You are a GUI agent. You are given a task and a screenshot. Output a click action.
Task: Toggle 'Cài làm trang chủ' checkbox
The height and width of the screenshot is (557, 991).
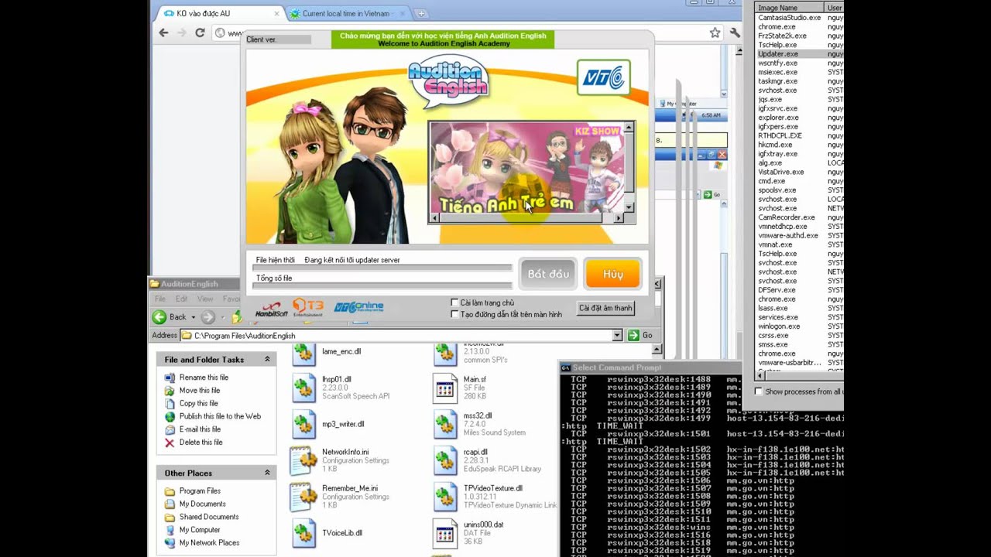click(454, 302)
